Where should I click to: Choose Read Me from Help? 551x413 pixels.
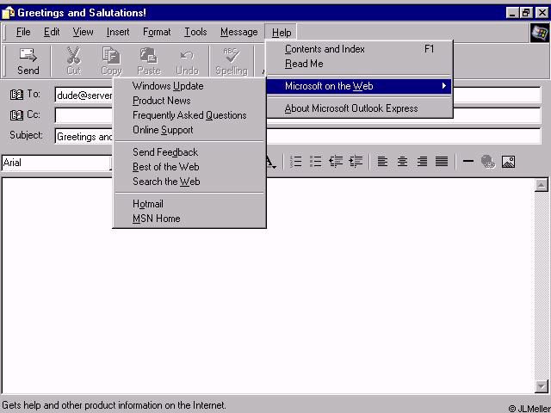click(359, 64)
